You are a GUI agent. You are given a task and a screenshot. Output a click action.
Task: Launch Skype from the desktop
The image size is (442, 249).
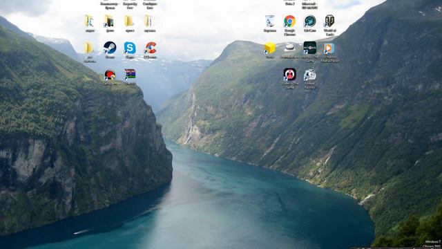pyautogui.click(x=130, y=48)
